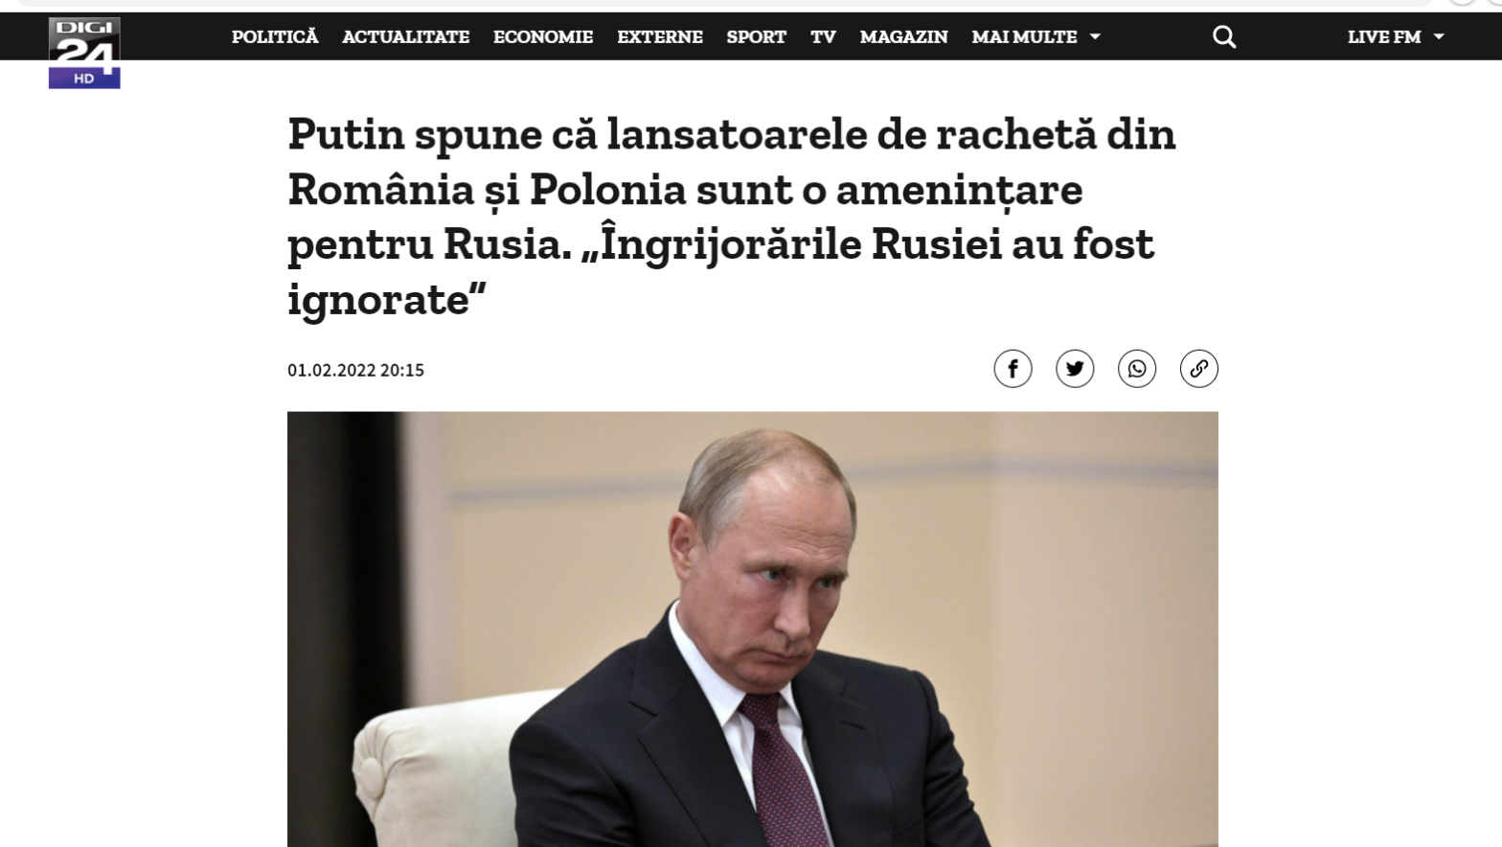
Task: Open the Politică menu item
Action: point(275,36)
